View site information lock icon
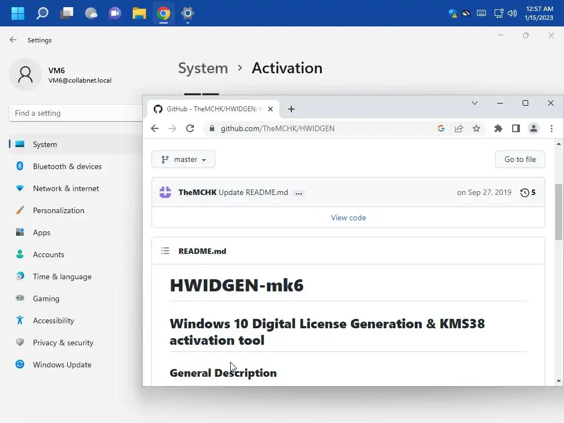 (x=212, y=128)
